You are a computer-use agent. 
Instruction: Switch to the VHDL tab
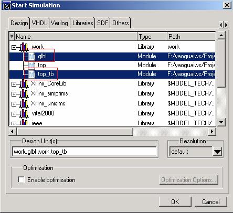(39, 23)
